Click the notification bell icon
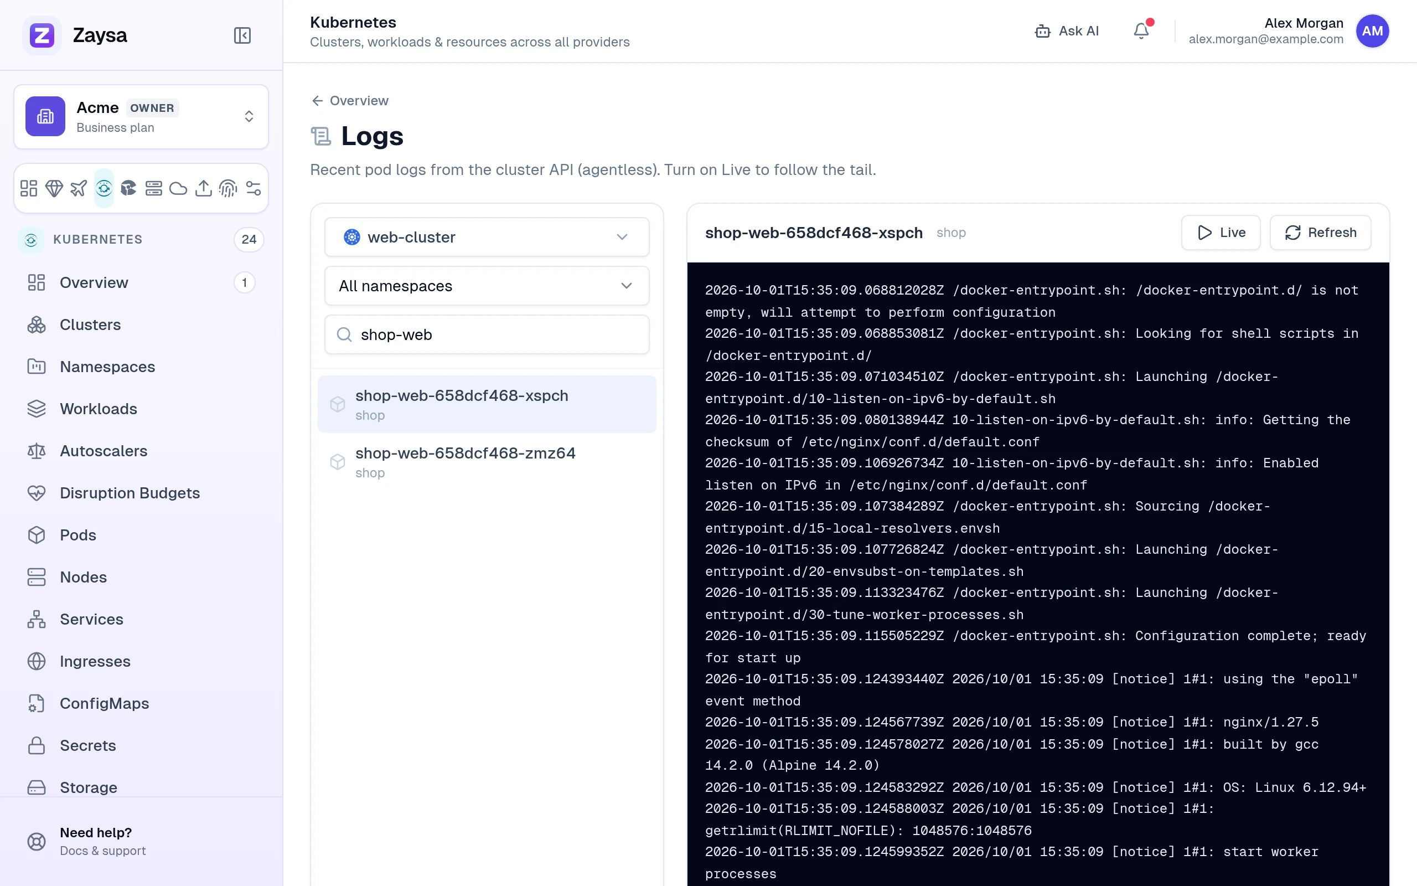This screenshot has width=1417, height=886. tap(1141, 30)
